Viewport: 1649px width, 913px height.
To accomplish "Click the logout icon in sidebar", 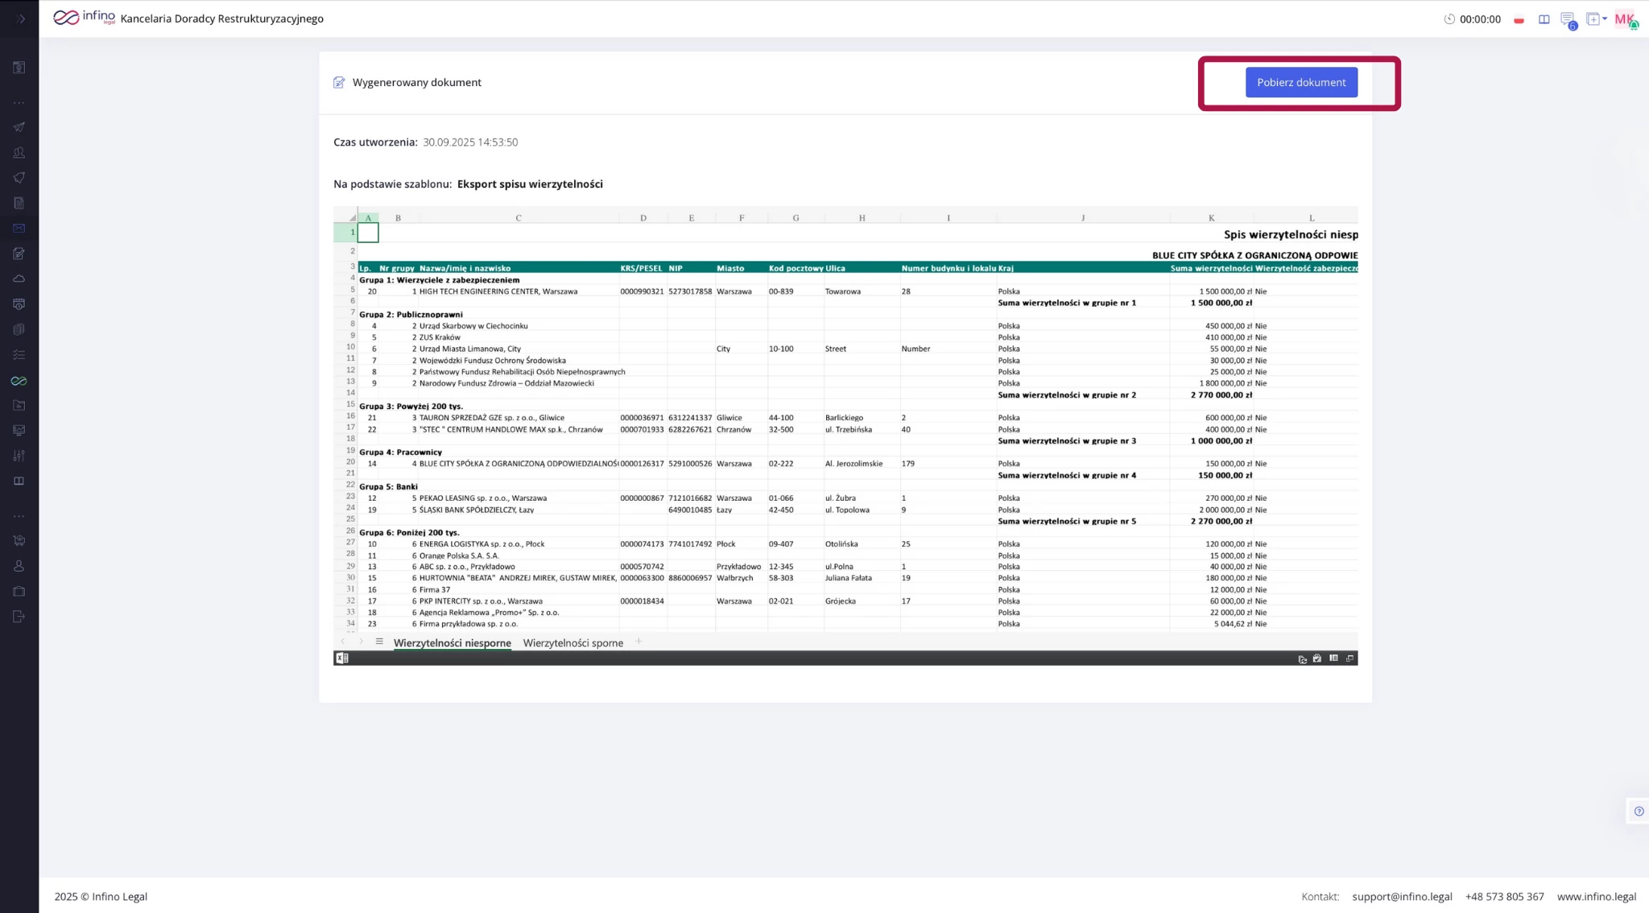I will 19,617.
